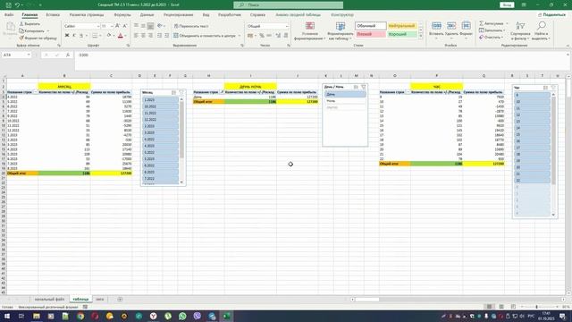Open the Merge & Center dropdown arrow

pyautogui.click(x=240, y=36)
